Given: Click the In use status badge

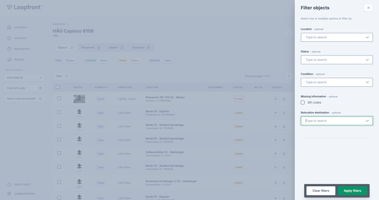Looking at the screenshot, I should point(239,99).
